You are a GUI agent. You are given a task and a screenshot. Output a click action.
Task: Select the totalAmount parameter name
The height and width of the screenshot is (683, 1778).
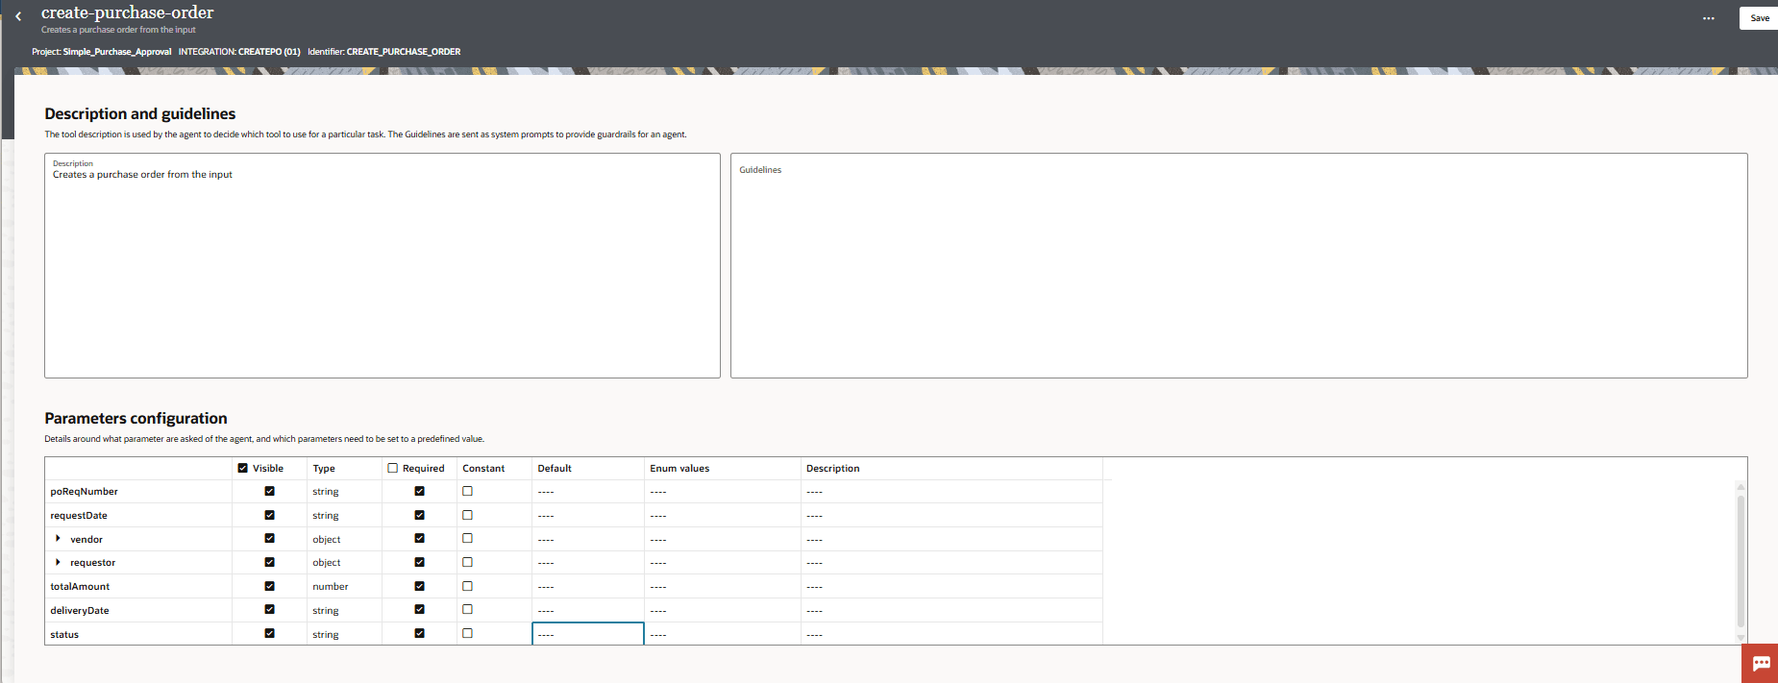click(x=80, y=587)
